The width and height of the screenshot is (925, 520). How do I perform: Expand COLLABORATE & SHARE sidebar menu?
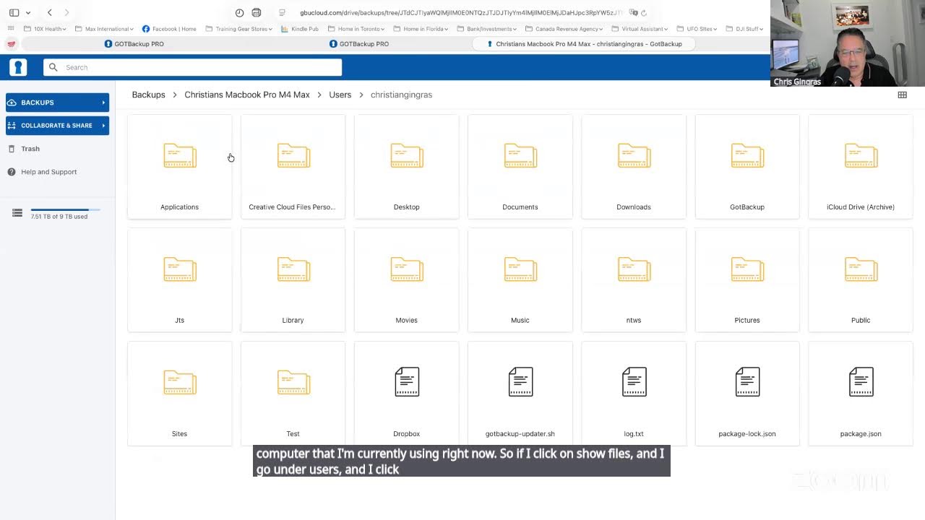click(57, 126)
